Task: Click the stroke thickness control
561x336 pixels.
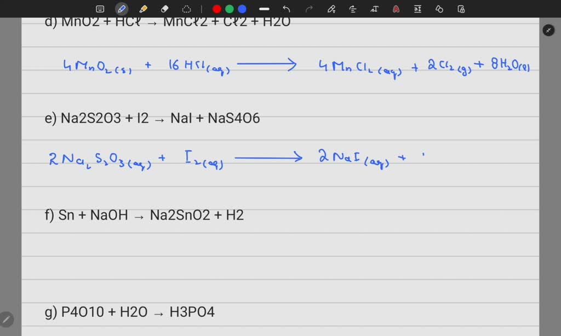Action: coord(264,9)
